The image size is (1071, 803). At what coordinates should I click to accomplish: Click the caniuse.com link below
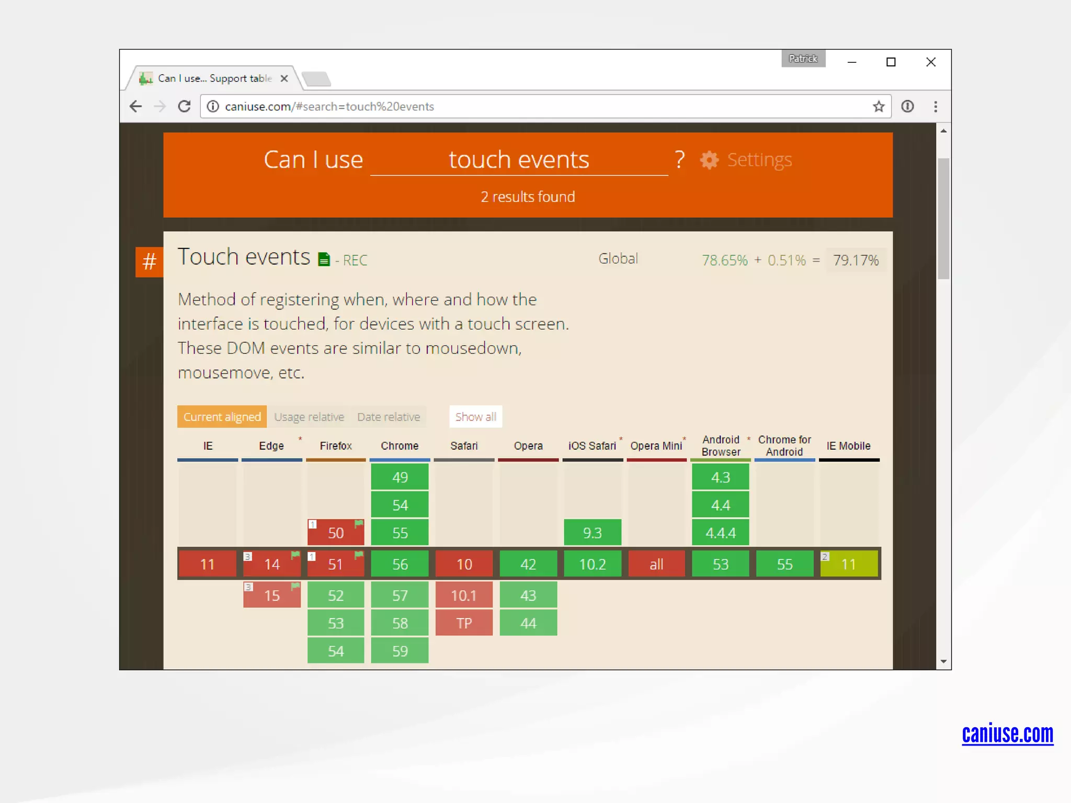click(1007, 733)
